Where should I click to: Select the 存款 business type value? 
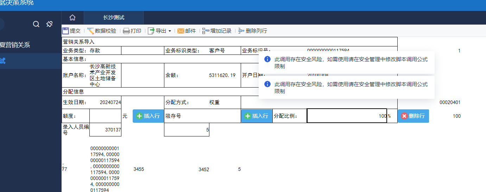click(x=95, y=51)
